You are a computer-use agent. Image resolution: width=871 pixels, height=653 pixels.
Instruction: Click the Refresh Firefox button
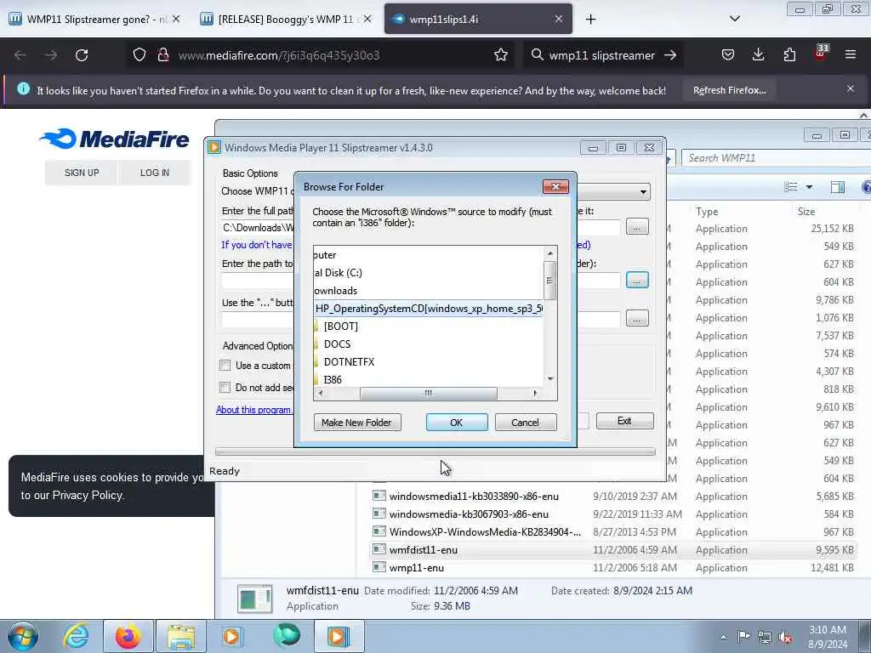click(729, 90)
